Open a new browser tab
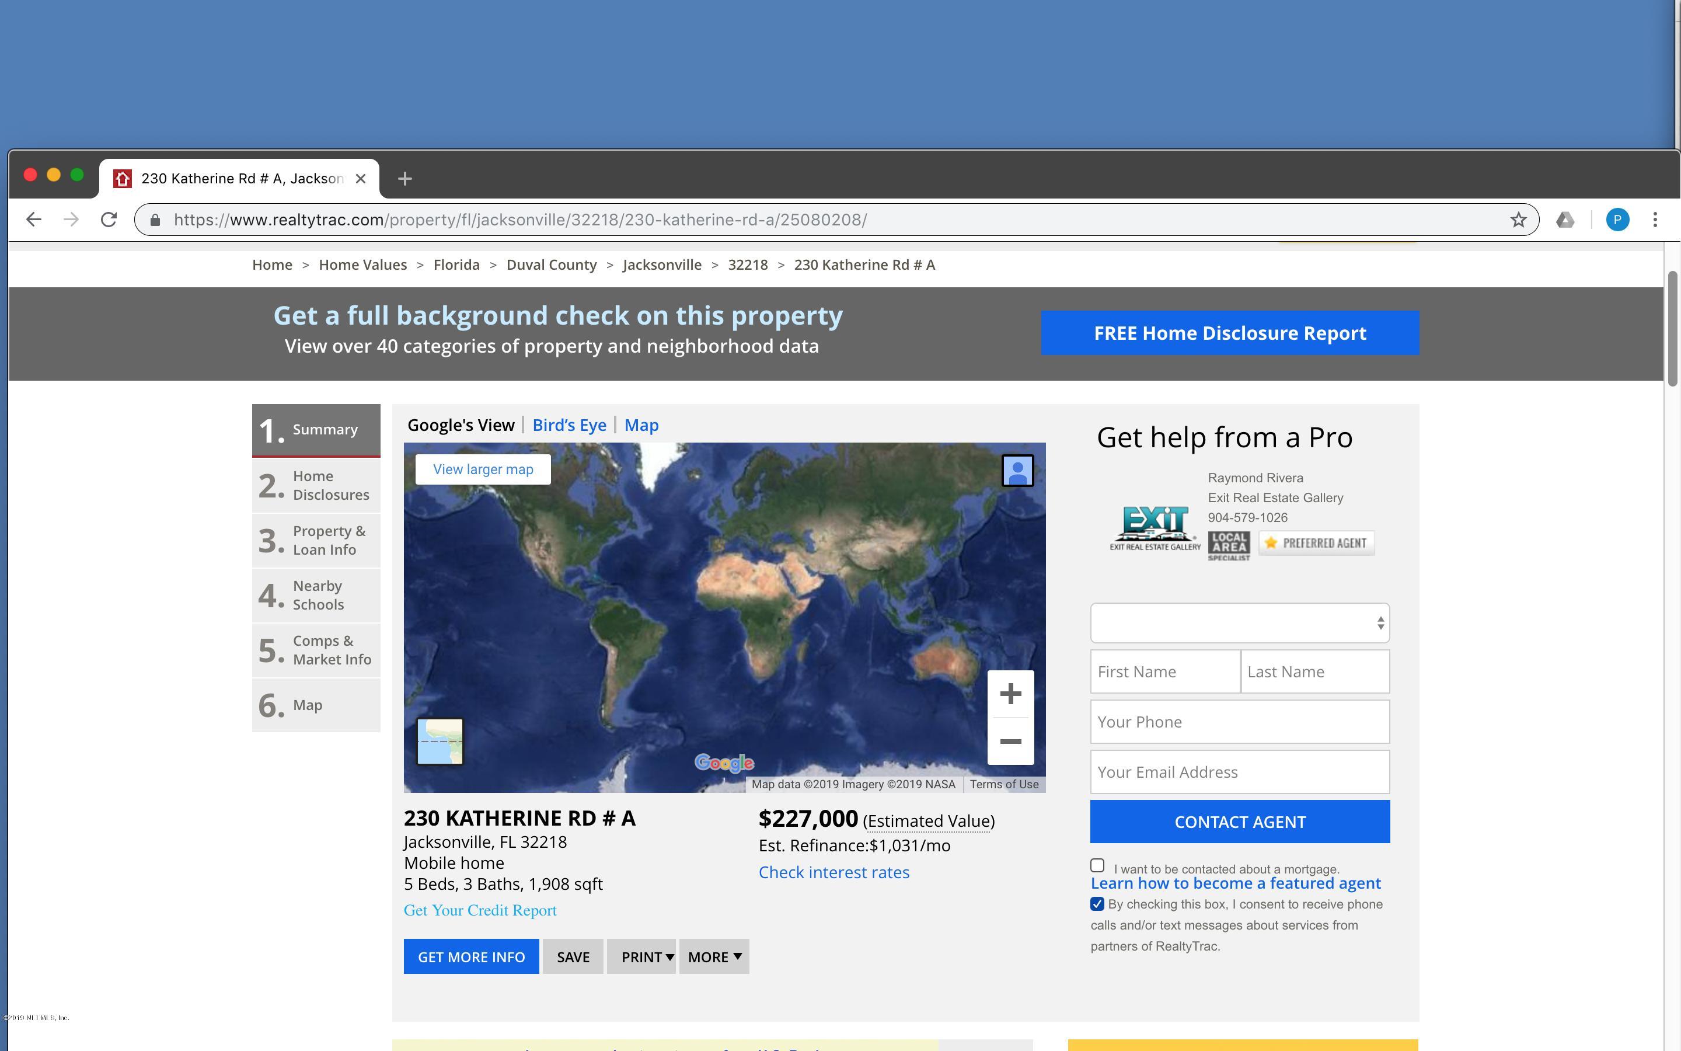This screenshot has height=1051, width=1681. coord(405,179)
